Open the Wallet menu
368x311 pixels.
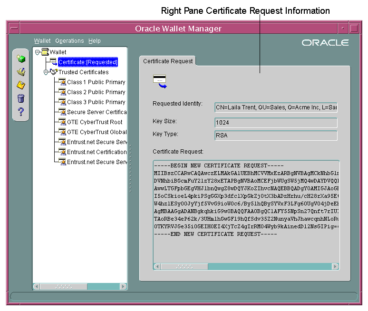pos(42,41)
